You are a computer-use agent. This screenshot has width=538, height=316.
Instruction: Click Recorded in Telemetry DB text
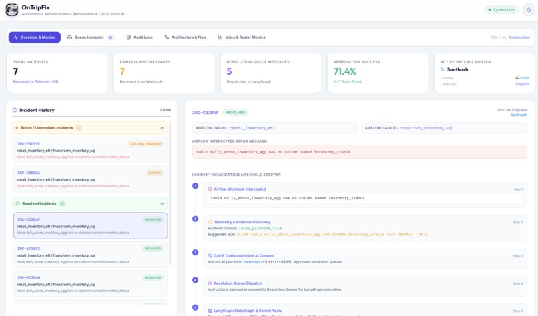[x=35, y=81]
